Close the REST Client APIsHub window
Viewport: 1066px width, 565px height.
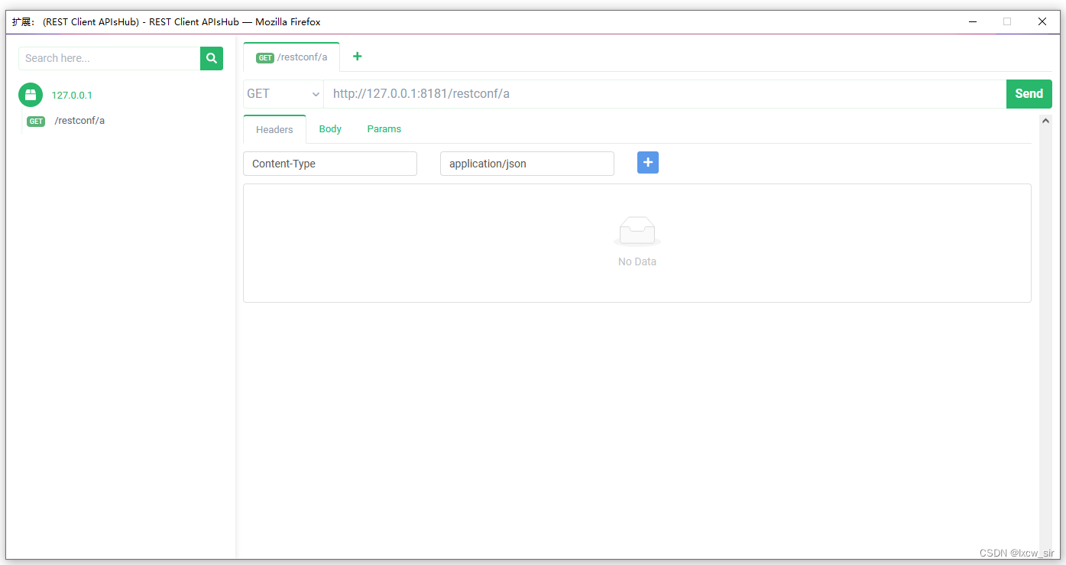(x=1042, y=22)
